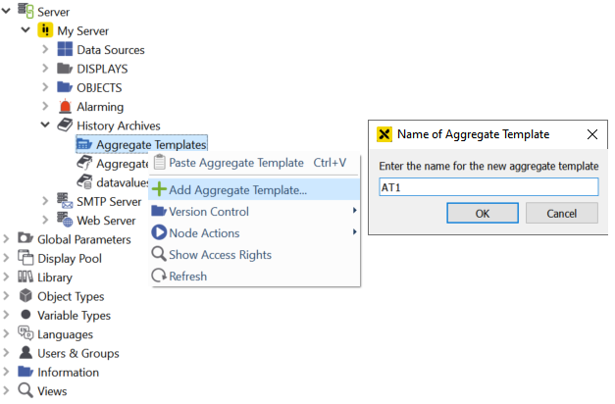The height and width of the screenshot is (404, 615).
Task: Click the History Archives book icon
Action: [x=65, y=126]
